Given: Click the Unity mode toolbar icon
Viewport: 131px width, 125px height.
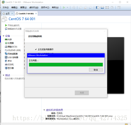Looking at the screenshot, I should 112,8.
